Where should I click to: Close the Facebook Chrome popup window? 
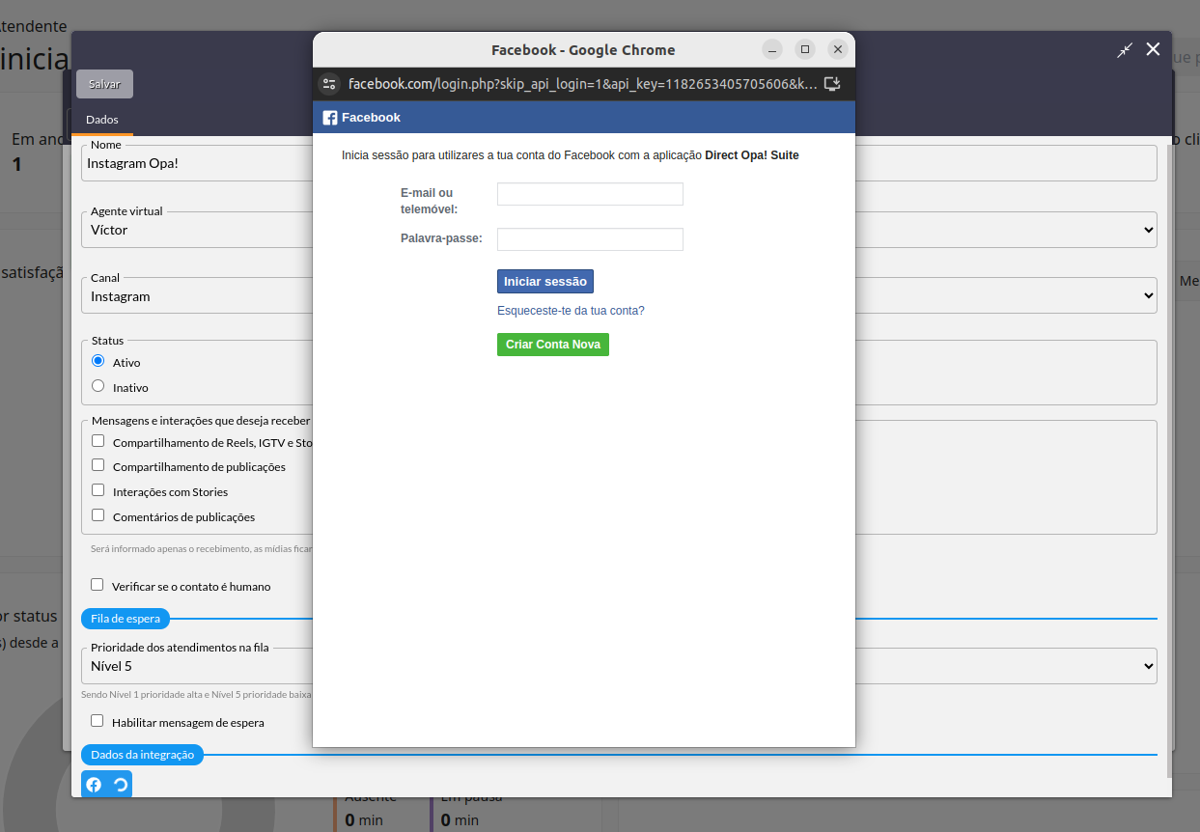click(x=838, y=49)
